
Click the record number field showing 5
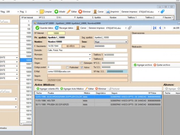(x=167, y=28)
